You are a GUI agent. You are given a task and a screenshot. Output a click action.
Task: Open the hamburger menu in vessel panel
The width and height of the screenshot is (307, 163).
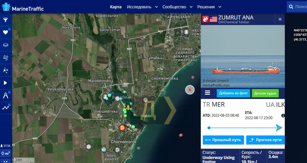coord(208,93)
